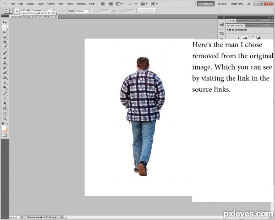Select the Path Selection tool
The width and height of the screenshot is (275, 220).
point(5,103)
